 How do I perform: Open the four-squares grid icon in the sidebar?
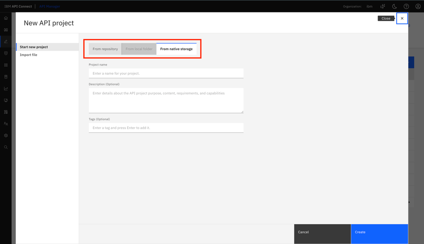(x=6, y=65)
